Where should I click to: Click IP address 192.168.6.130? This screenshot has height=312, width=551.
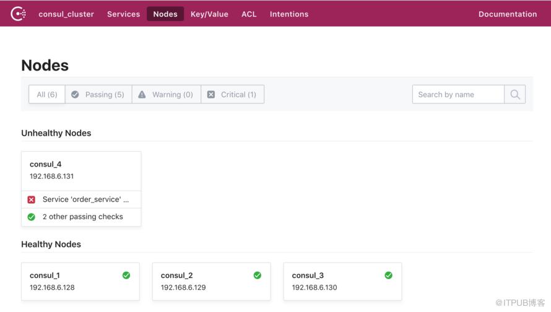tap(314, 287)
